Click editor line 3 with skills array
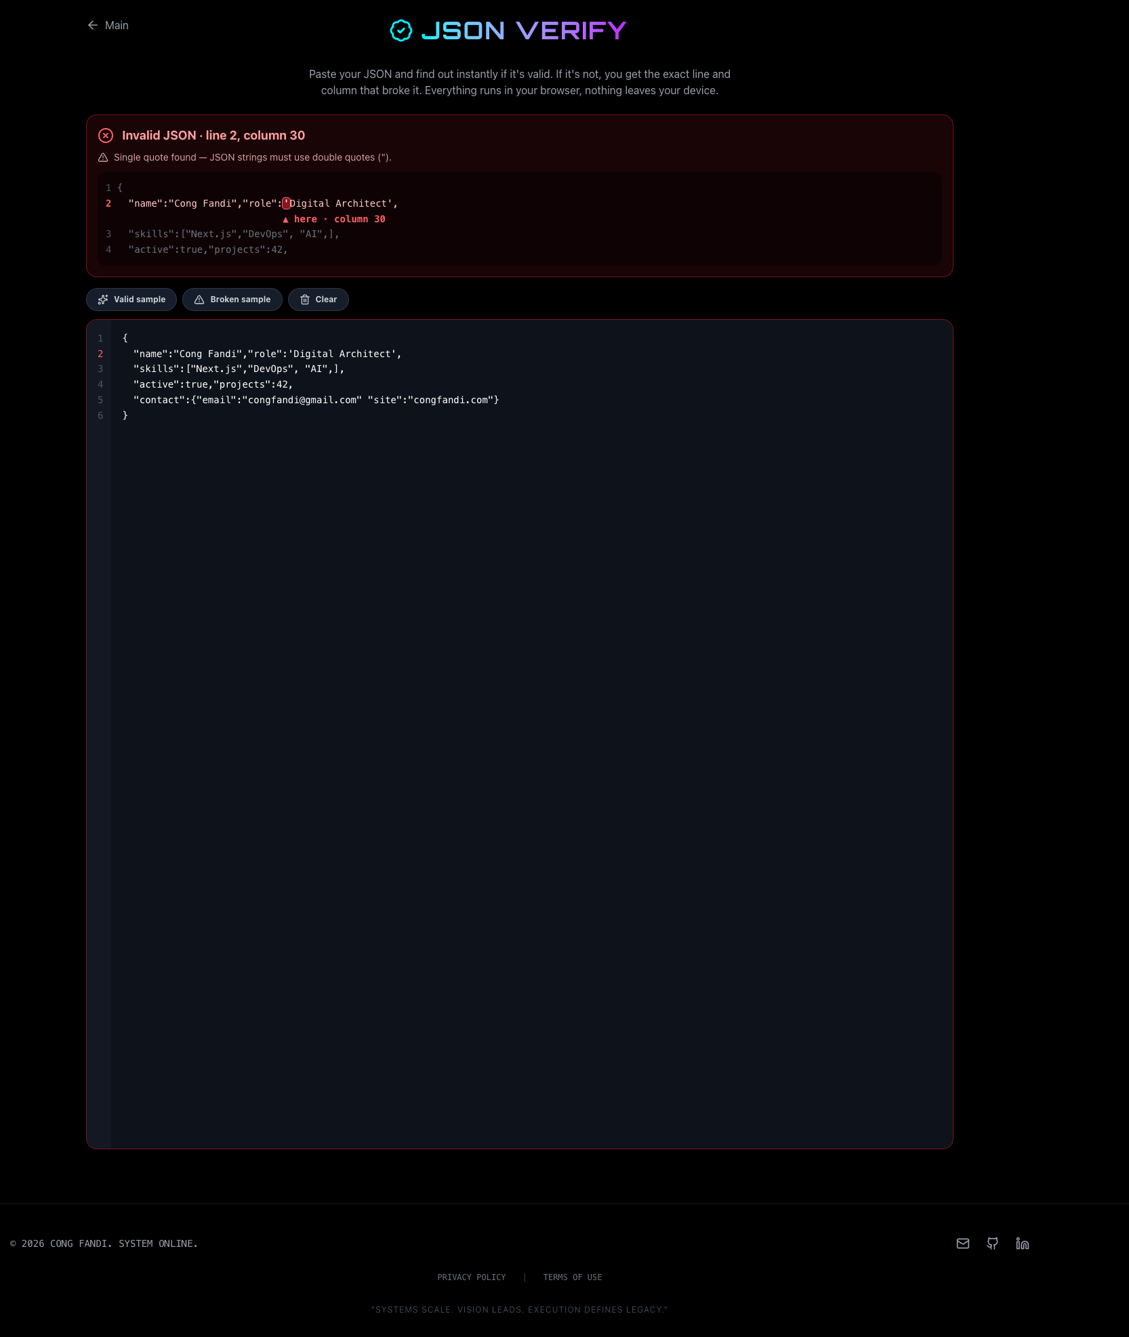 (239, 369)
